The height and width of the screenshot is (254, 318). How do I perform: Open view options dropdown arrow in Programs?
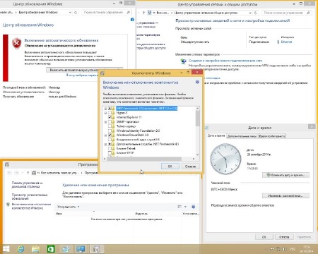point(185,207)
